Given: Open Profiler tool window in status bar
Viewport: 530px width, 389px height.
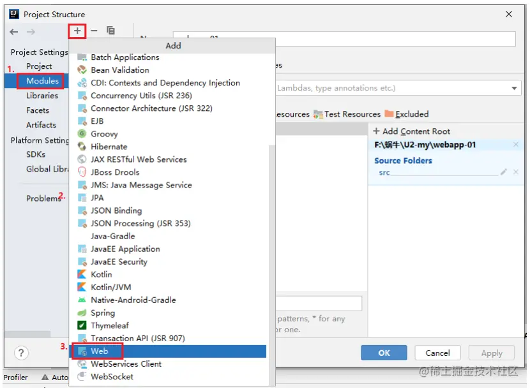Looking at the screenshot, I should 15,377.
